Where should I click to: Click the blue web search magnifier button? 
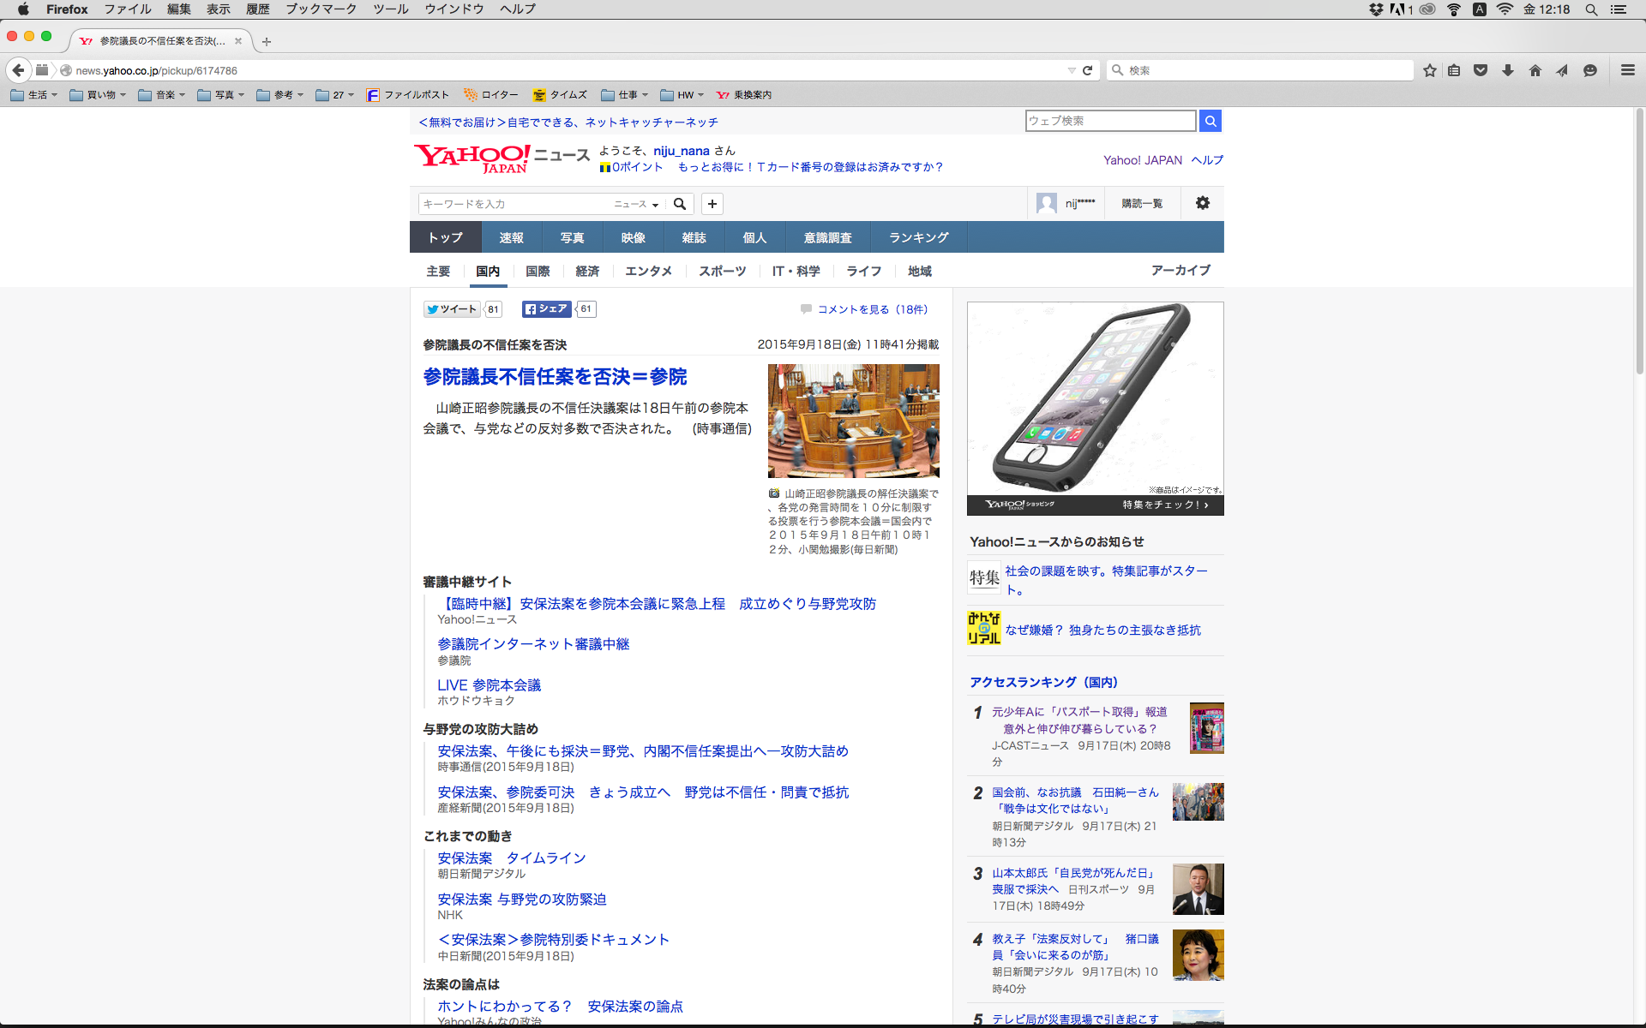1210,121
